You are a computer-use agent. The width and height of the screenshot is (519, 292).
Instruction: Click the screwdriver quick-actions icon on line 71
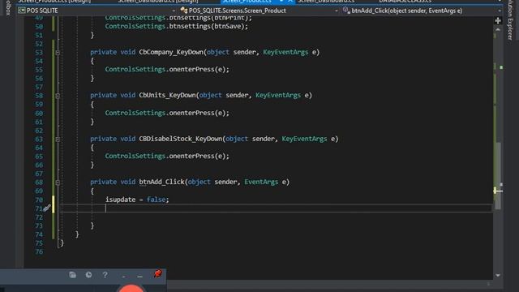pos(47,208)
